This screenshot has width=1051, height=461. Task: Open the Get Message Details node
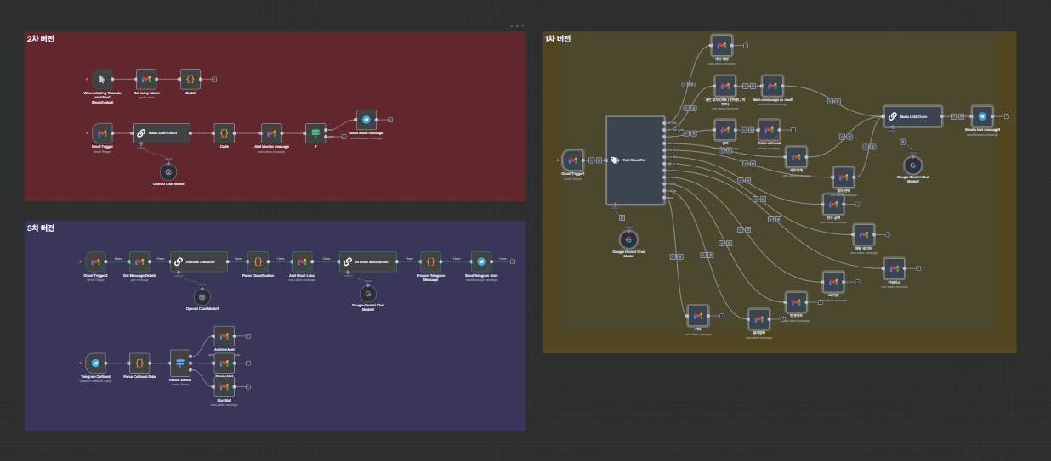[139, 262]
